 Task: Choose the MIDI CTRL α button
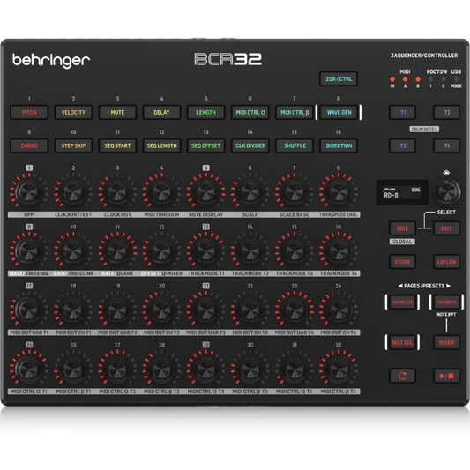[250, 112]
